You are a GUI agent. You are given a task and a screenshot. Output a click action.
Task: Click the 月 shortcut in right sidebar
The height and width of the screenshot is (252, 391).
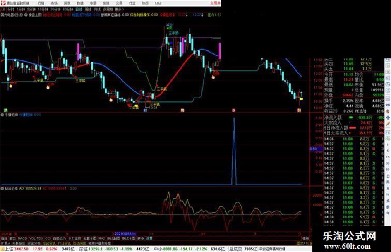[388, 188]
